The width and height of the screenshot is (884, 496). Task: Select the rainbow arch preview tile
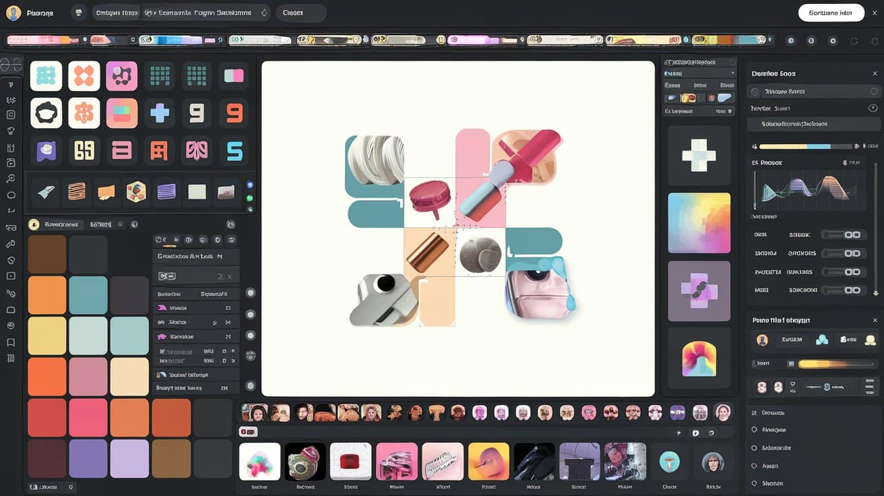[x=699, y=358]
